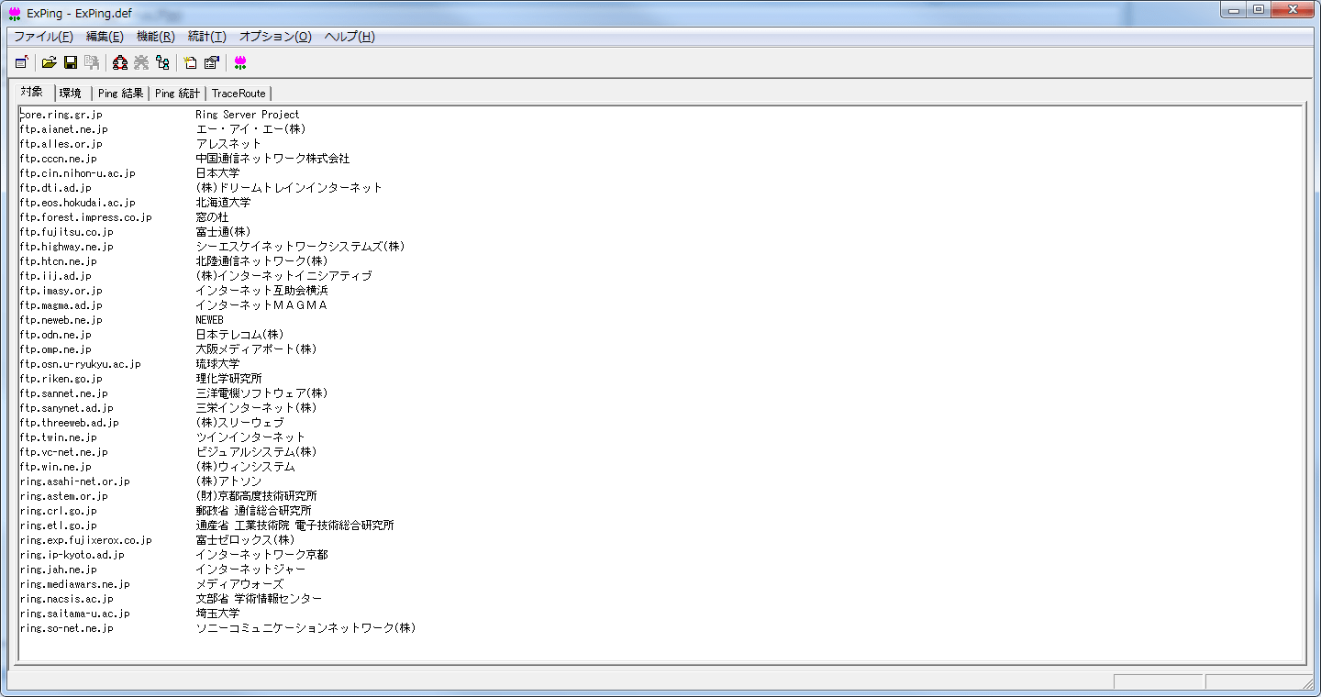The height and width of the screenshot is (697, 1321).
Task: Click the ring.asahi-net.or.jp entry
Action: [x=75, y=481]
